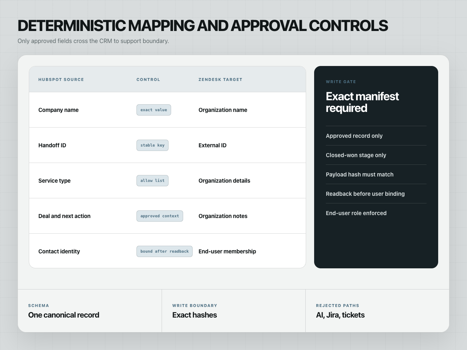Click the 'Rejected Paths' footer label
Image resolution: width=467 pixels, height=350 pixels.
pyautogui.click(x=337, y=306)
